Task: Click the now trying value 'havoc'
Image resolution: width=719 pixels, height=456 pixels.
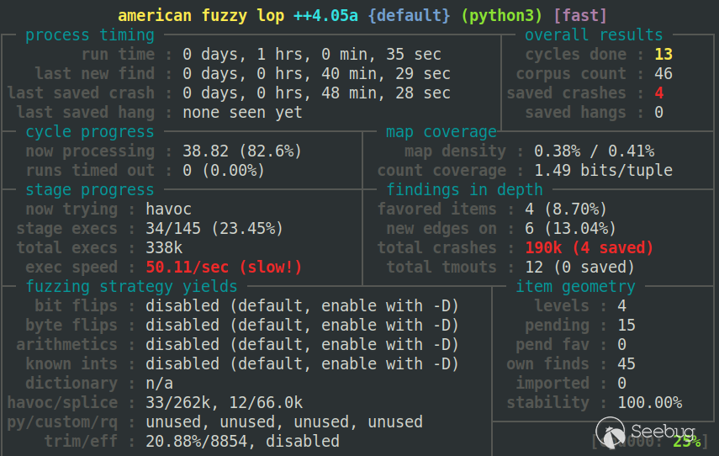Action: coord(169,209)
